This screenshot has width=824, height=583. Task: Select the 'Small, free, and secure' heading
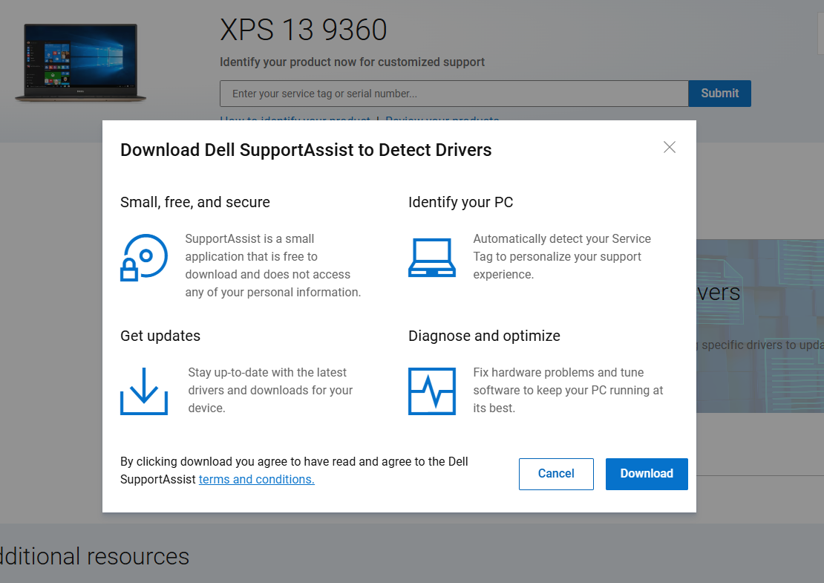coord(195,202)
